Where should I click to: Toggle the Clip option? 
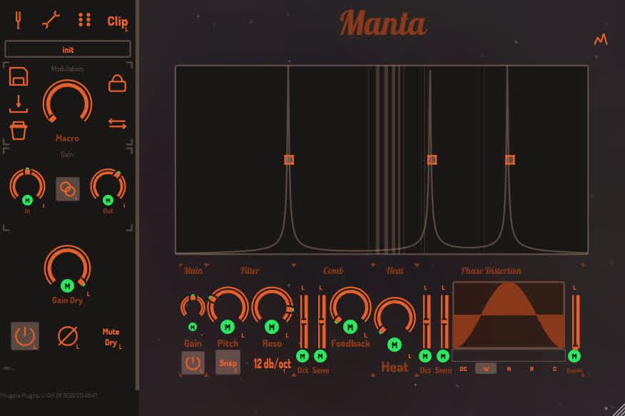point(117,21)
